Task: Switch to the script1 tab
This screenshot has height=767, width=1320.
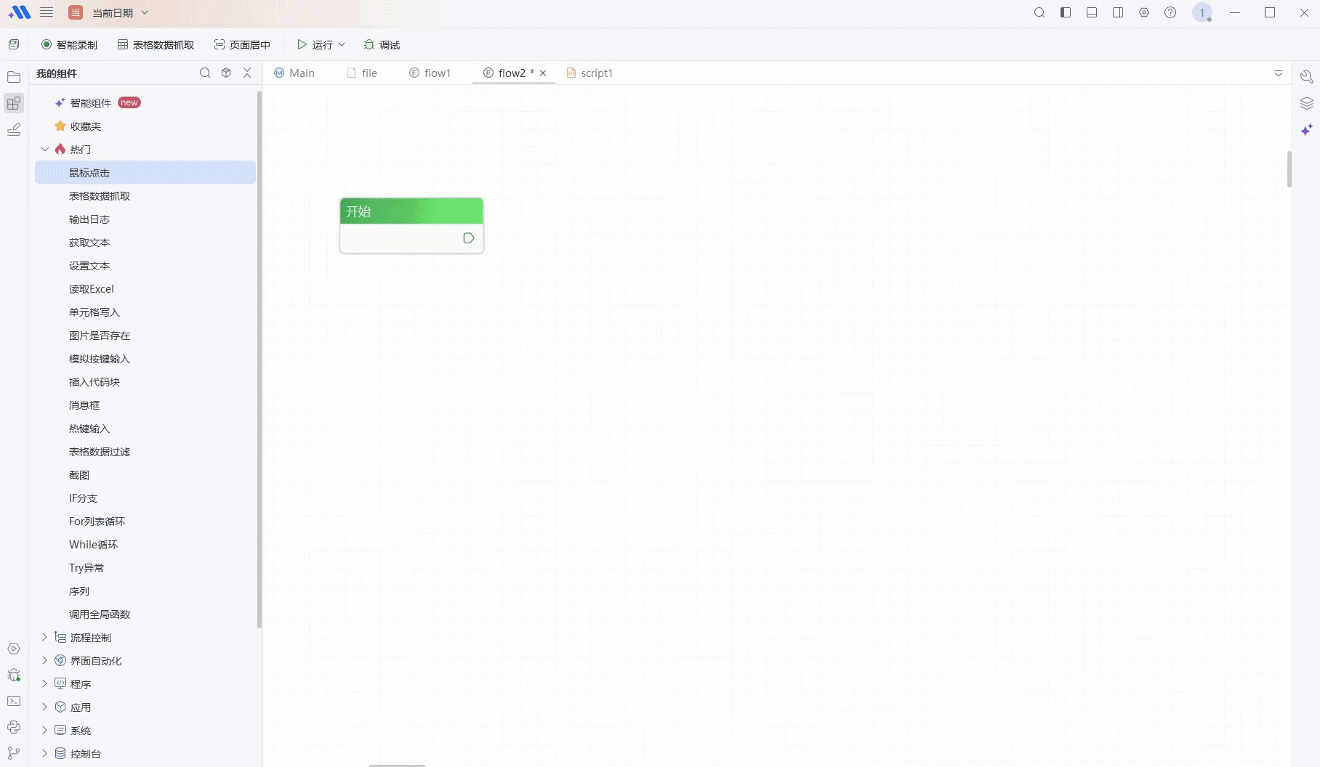Action: (x=589, y=73)
